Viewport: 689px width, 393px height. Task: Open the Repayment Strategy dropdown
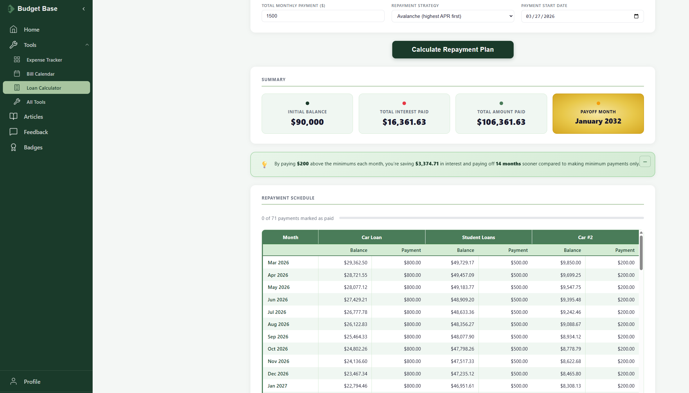point(453,16)
